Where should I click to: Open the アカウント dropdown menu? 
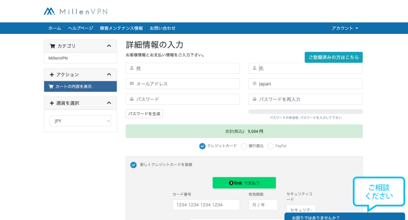pyautogui.click(x=345, y=28)
